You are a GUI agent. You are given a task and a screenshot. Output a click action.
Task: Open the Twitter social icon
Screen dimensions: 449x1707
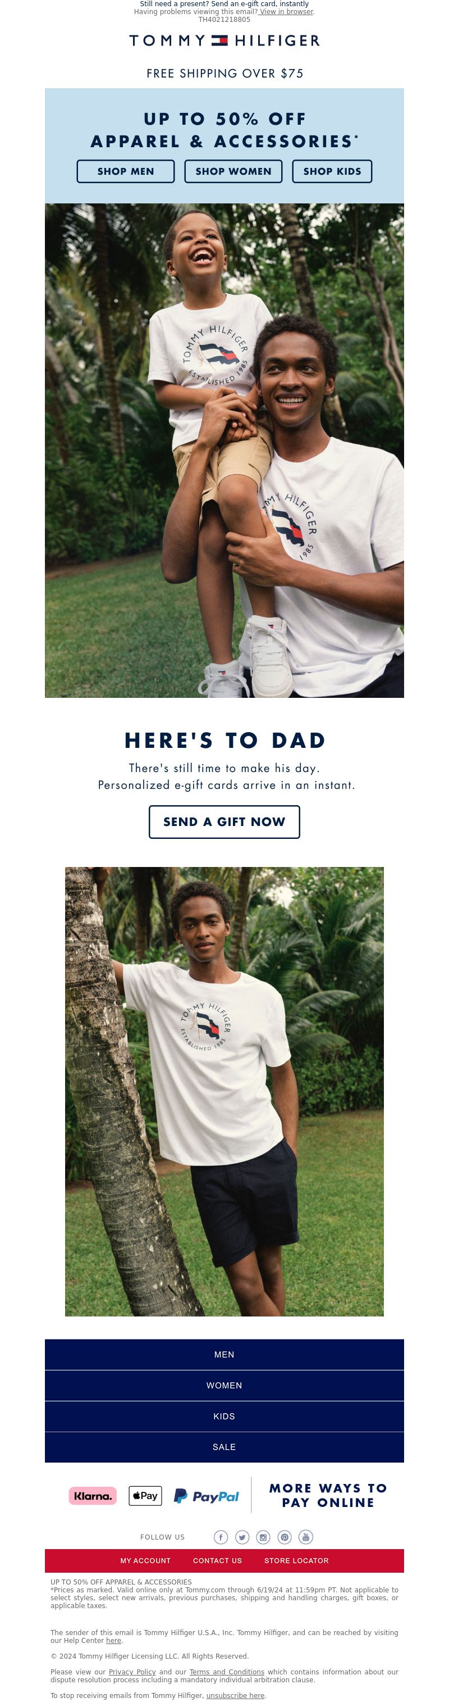[242, 1537]
